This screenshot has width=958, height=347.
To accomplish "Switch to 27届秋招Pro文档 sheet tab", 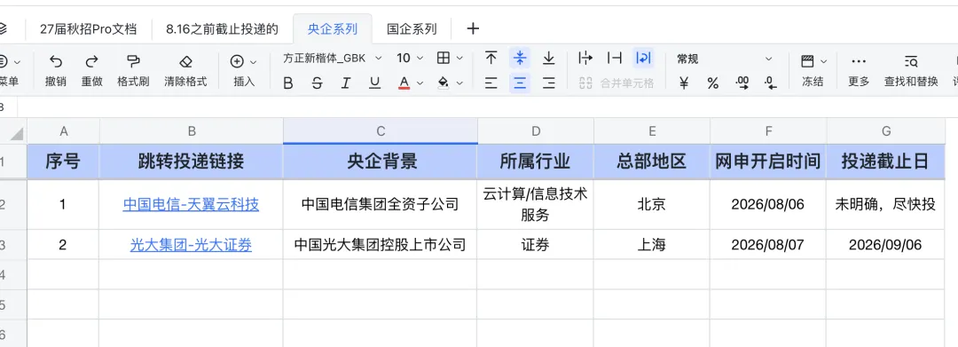I will pyautogui.click(x=88, y=28).
